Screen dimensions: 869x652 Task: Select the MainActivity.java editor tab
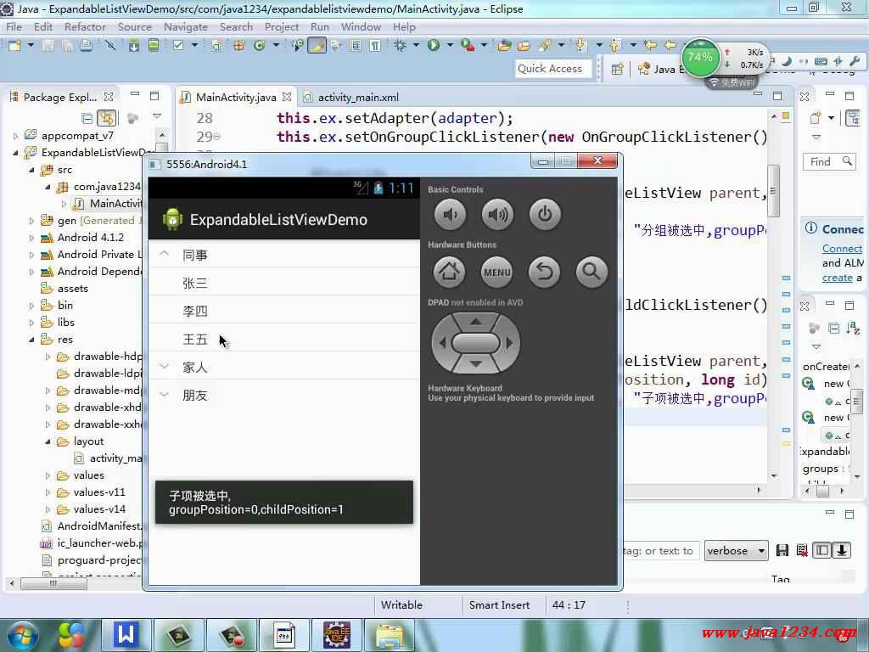click(x=236, y=97)
